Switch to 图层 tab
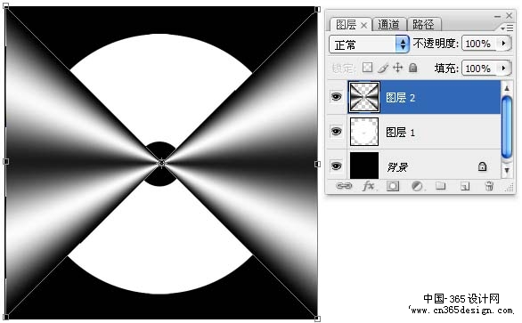Image resolution: width=522 pixels, height=323 pixels. point(347,25)
